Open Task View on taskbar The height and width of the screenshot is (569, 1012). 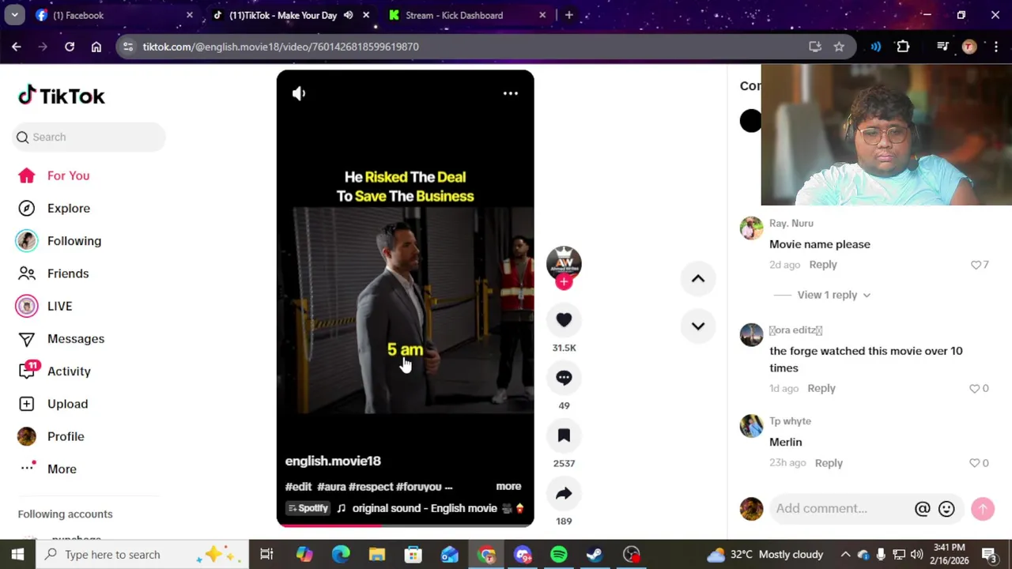266,555
